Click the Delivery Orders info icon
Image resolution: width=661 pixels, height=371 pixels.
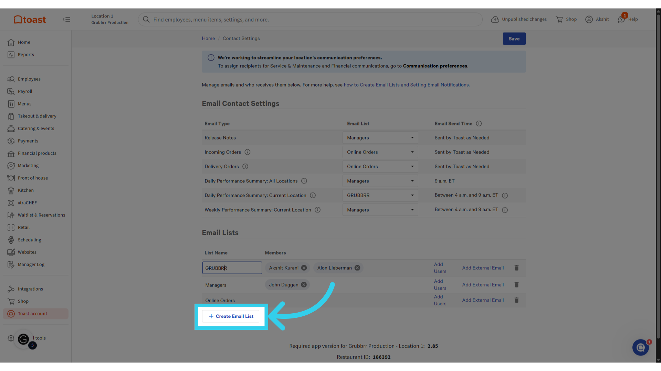pos(245,167)
